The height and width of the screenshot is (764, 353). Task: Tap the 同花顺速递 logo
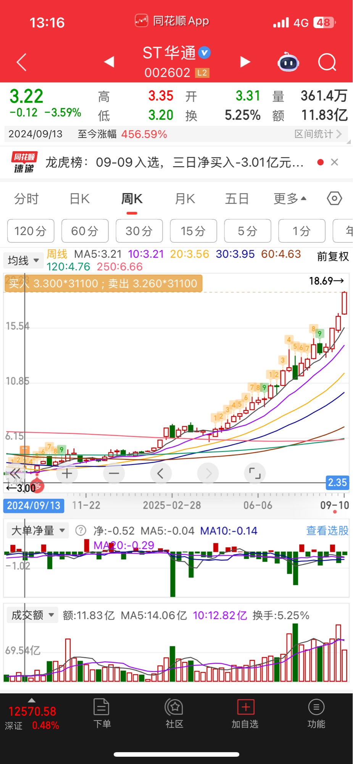(24, 162)
